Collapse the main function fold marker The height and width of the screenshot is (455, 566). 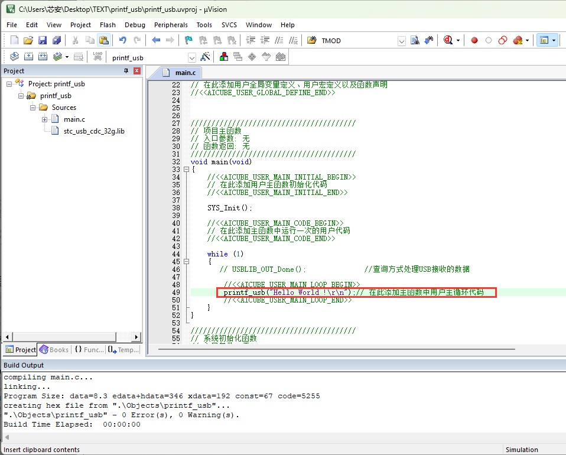coord(186,169)
